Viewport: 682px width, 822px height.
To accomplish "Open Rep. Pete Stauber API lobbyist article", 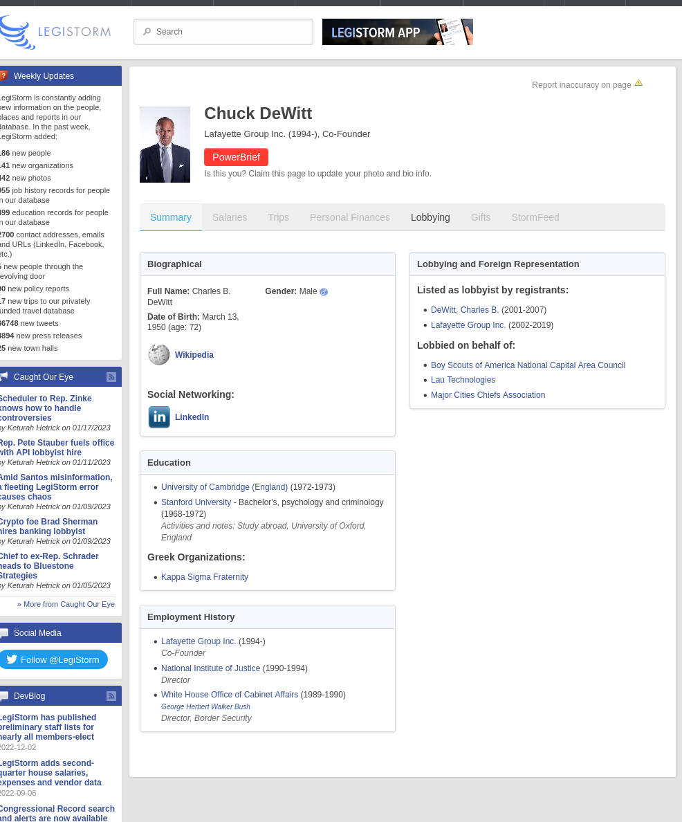I will coord(57,448).
